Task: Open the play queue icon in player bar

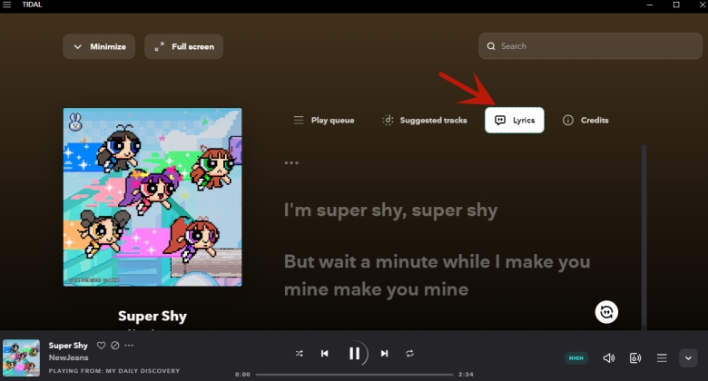Action: (x=662, y=358)
